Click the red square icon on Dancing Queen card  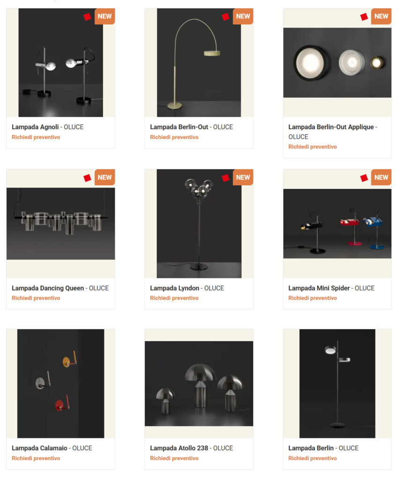[x=87, y=178]
